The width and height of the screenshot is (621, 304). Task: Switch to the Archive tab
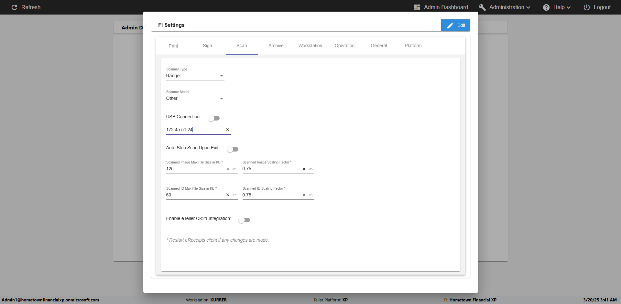pos(276,46)
